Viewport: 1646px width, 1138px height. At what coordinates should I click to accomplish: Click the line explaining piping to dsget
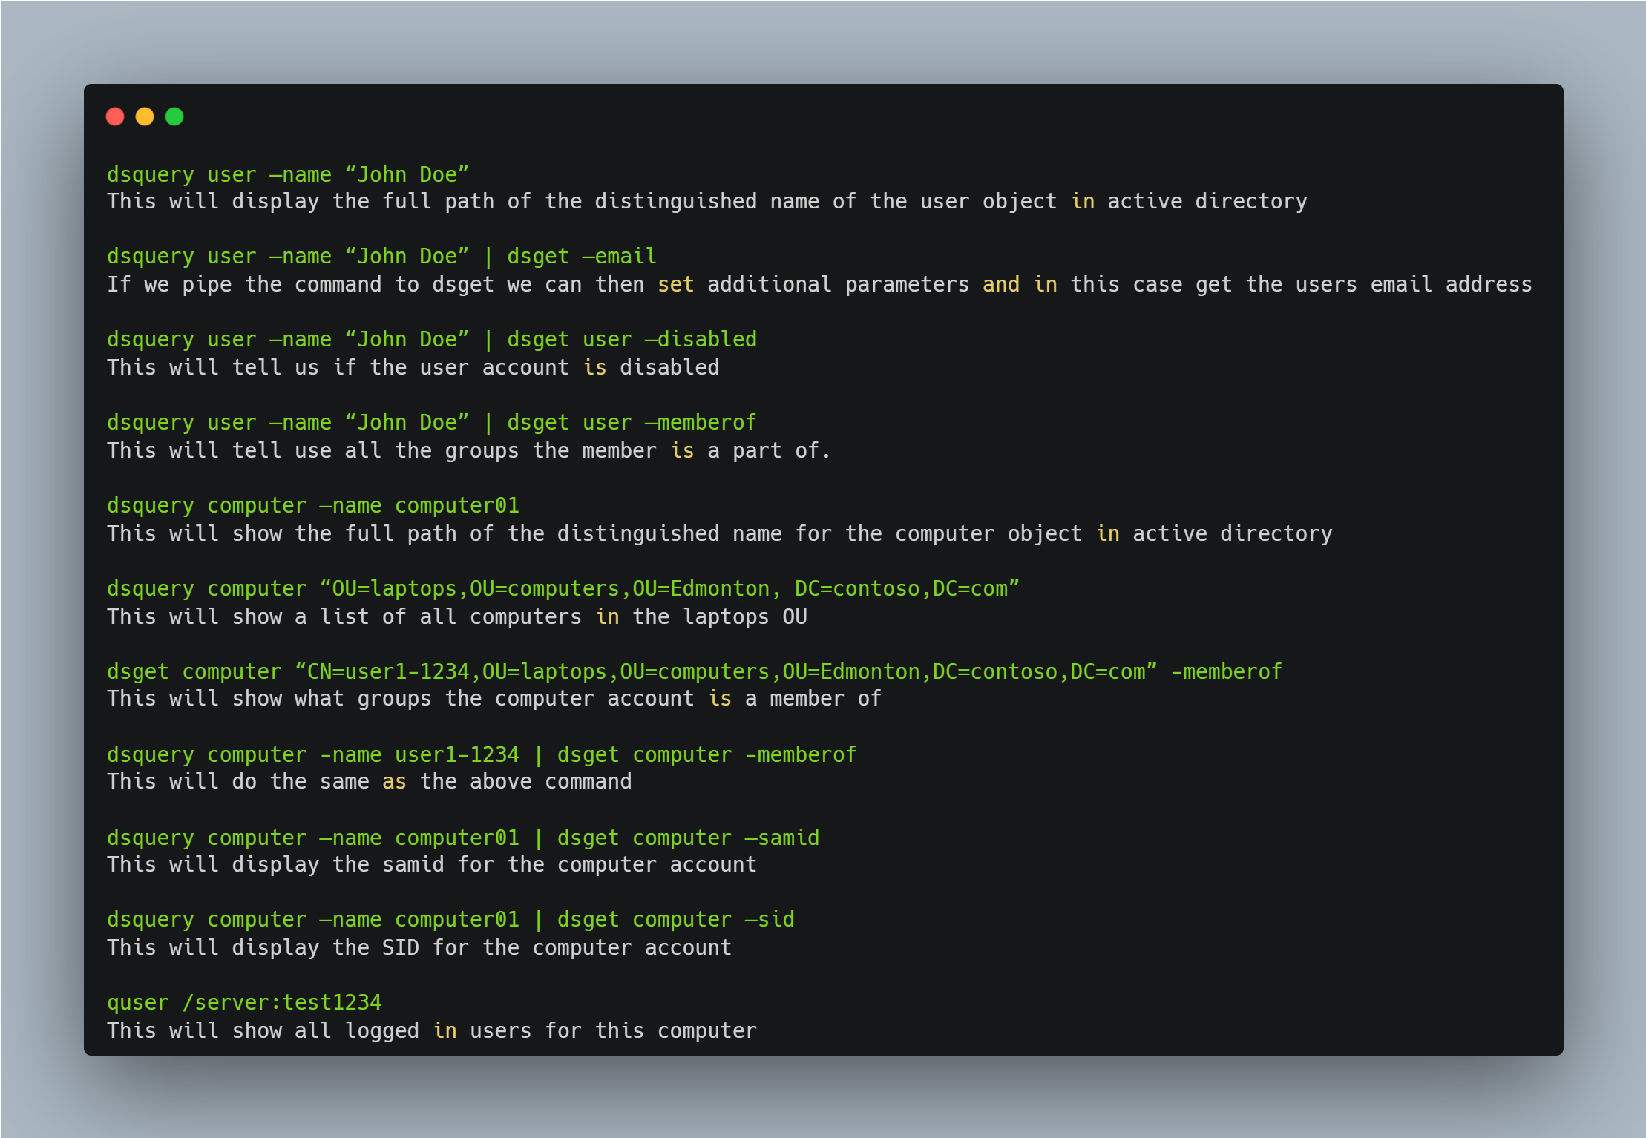click(x=819, y=284)
